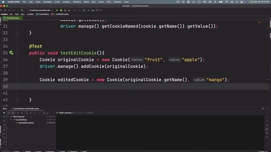This screenshot has width=271, height=152.
Task: Click code fold marker on line 35
Action: click(17, 53)
